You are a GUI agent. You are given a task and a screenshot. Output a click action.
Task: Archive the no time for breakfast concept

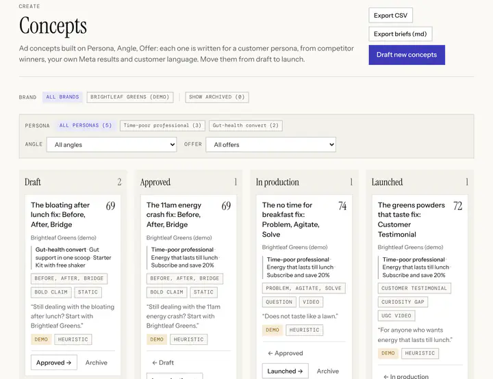[327, 371]
